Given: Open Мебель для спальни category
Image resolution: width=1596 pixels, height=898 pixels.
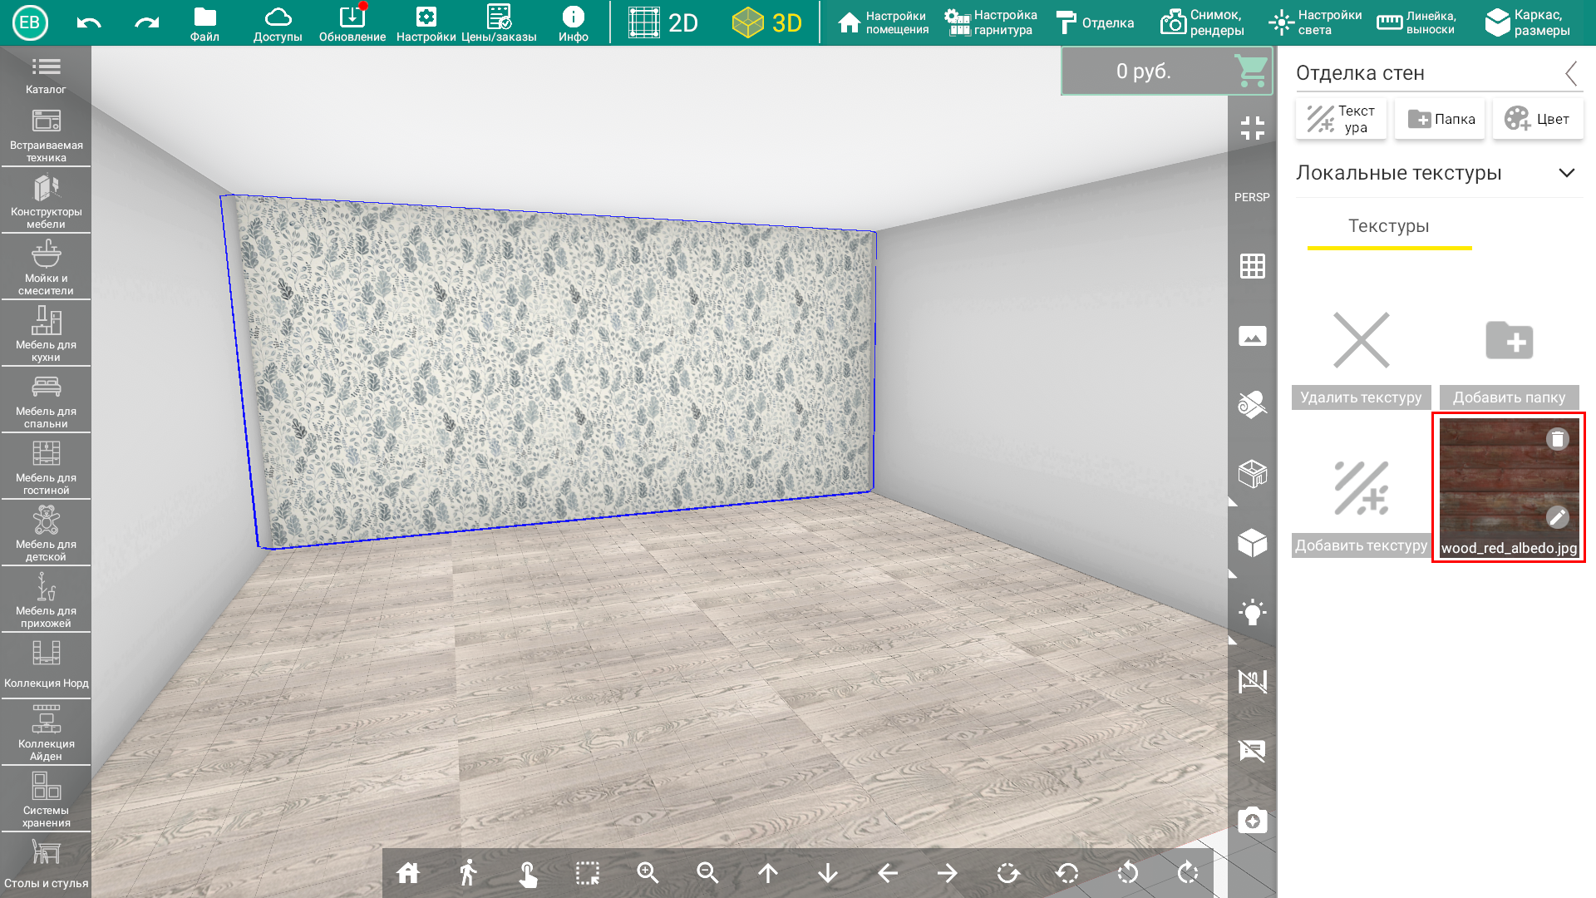Looking at the screenshot, I should click(x=46, y=401).
